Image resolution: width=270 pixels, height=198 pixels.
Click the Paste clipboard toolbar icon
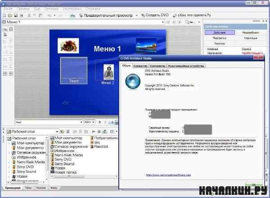tap(40, 15)
